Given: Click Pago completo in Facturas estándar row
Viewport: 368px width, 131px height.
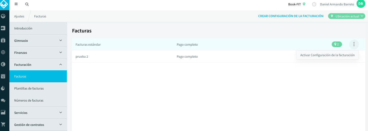Looking at the screenshot, I should (187, 44).
